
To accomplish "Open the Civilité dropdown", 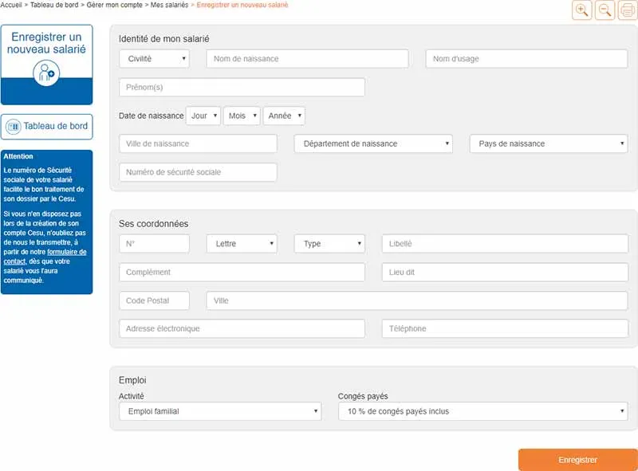I will tap(154, 58).
